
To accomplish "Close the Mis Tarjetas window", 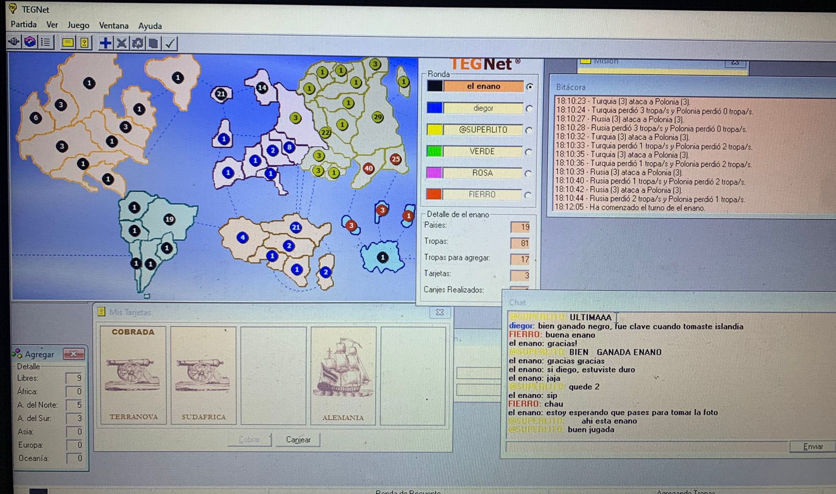I will click(x=440, y=312).
